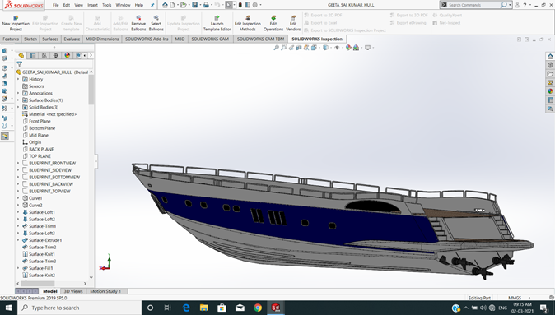Open Edit Vendors

tap(293, 23)
